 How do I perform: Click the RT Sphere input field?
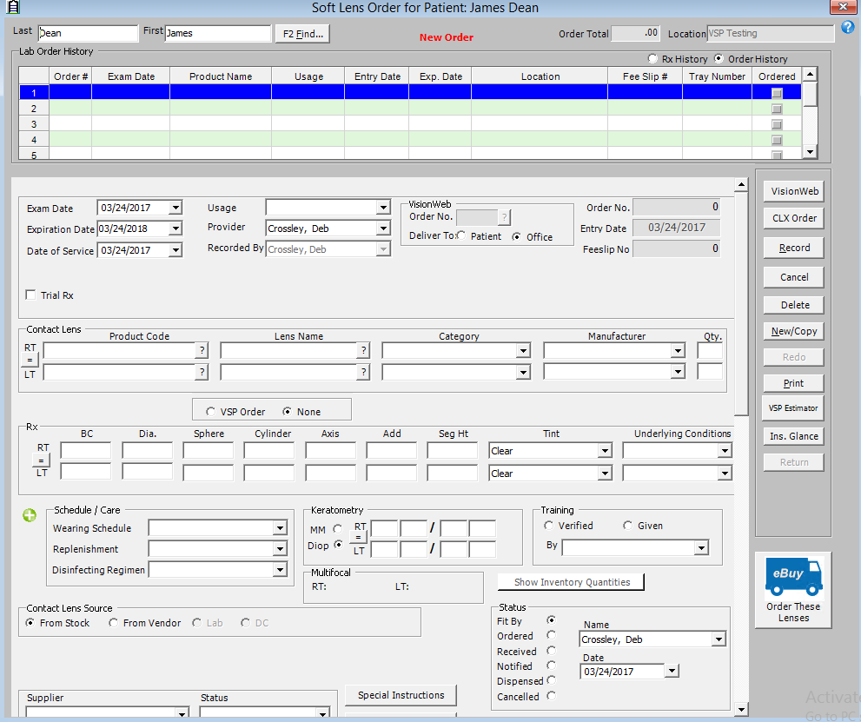tap(209, 451)
